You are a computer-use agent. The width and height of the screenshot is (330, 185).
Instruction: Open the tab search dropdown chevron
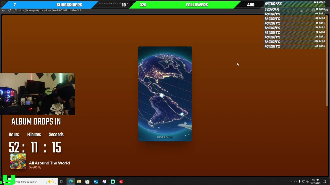pyautogui.click(x=3, y=4)
